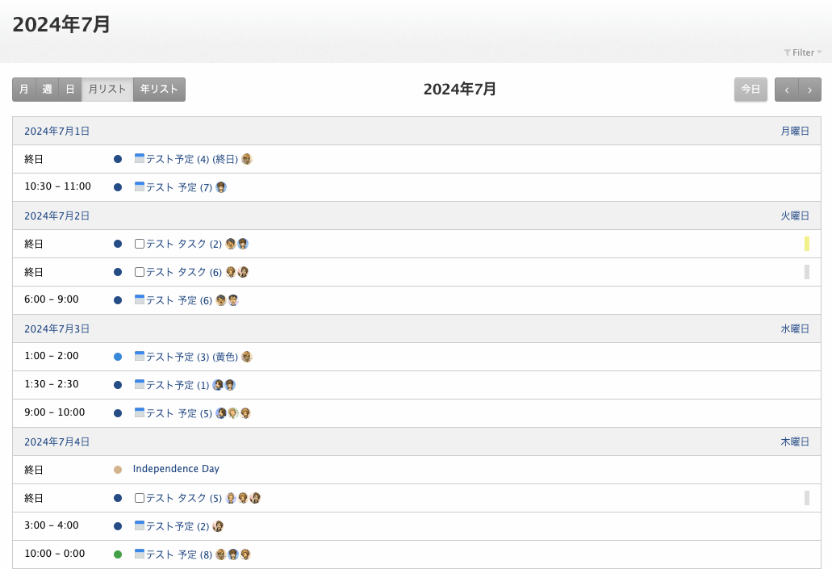The height and width of the screenshot is (569, 832).
Task: Click avatar next to テスト予定 (2)
Action: 218,526
